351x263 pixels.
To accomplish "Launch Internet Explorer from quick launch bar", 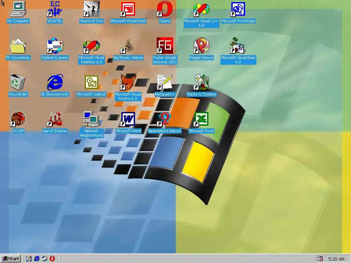I will coord(37,259).
